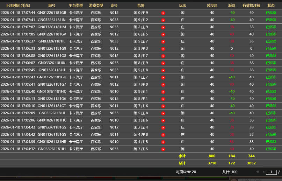282x181 pixels.
Task: Play replay for round GN010261181HD
Action: (163, 92)
